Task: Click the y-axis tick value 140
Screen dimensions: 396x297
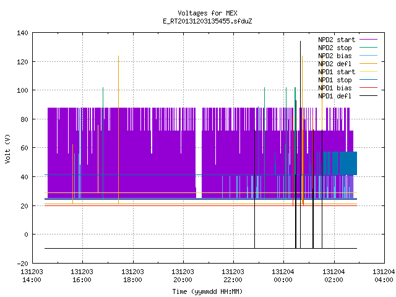Action: point(23,33)
